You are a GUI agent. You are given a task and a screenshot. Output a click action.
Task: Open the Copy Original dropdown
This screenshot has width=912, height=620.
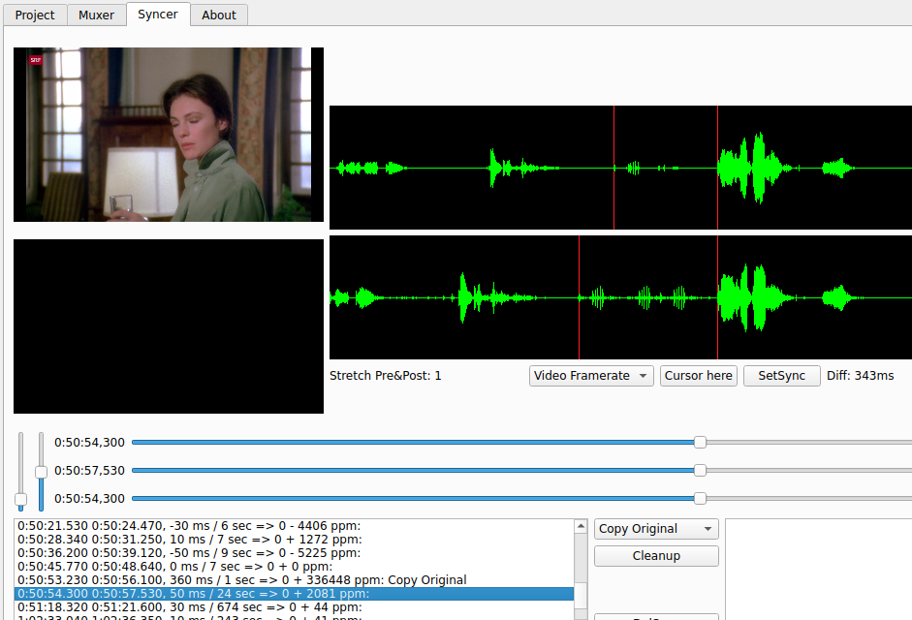(x=656, y=529)
